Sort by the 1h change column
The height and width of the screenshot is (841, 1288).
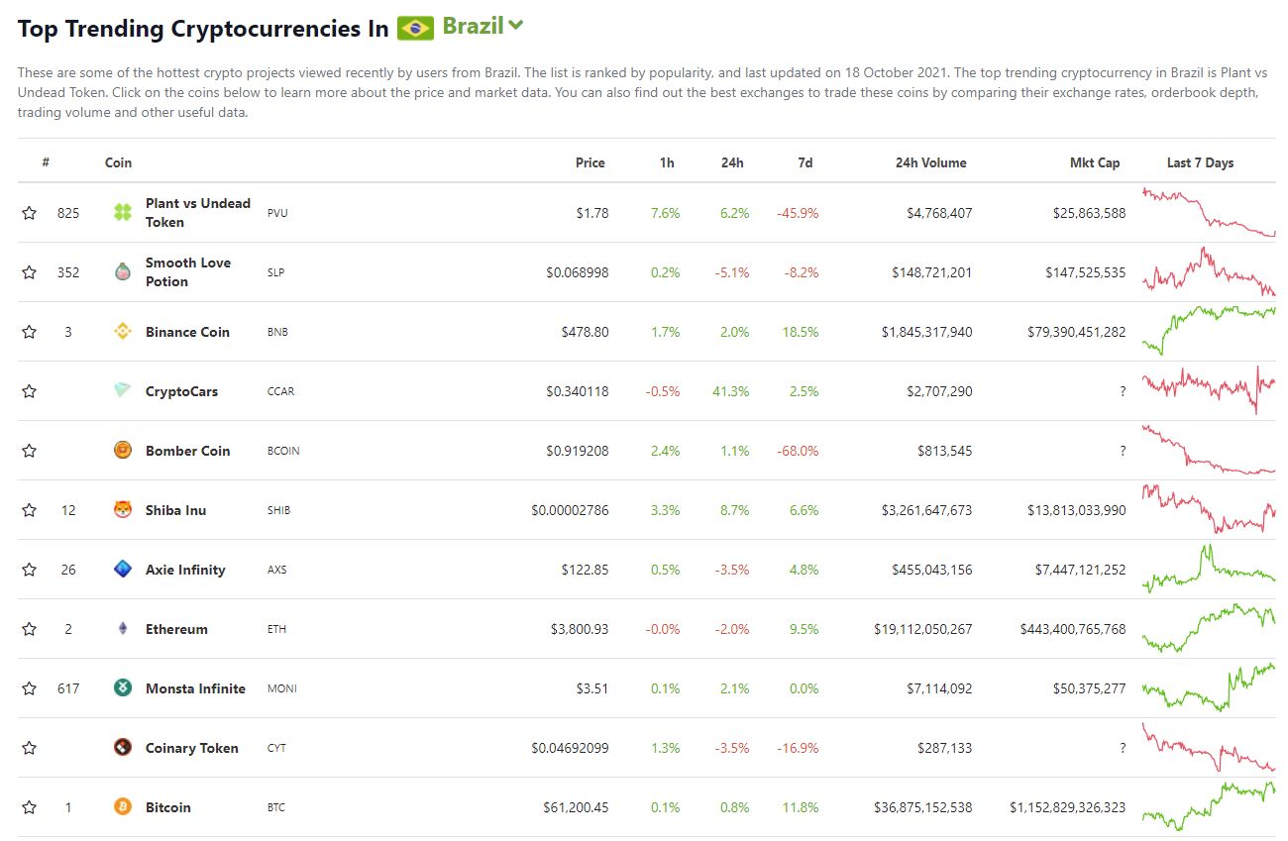[667, 162]
